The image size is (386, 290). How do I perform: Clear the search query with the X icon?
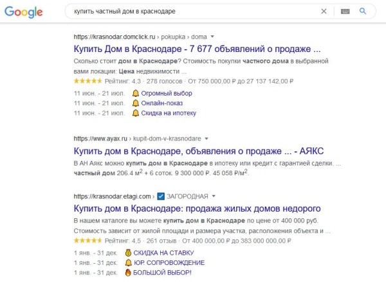324,12
